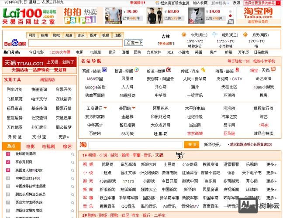Open the mailbox login dropdown arrow

[x=278, y=3]
